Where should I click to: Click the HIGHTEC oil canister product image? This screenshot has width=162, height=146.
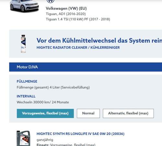tap(23, 138)
